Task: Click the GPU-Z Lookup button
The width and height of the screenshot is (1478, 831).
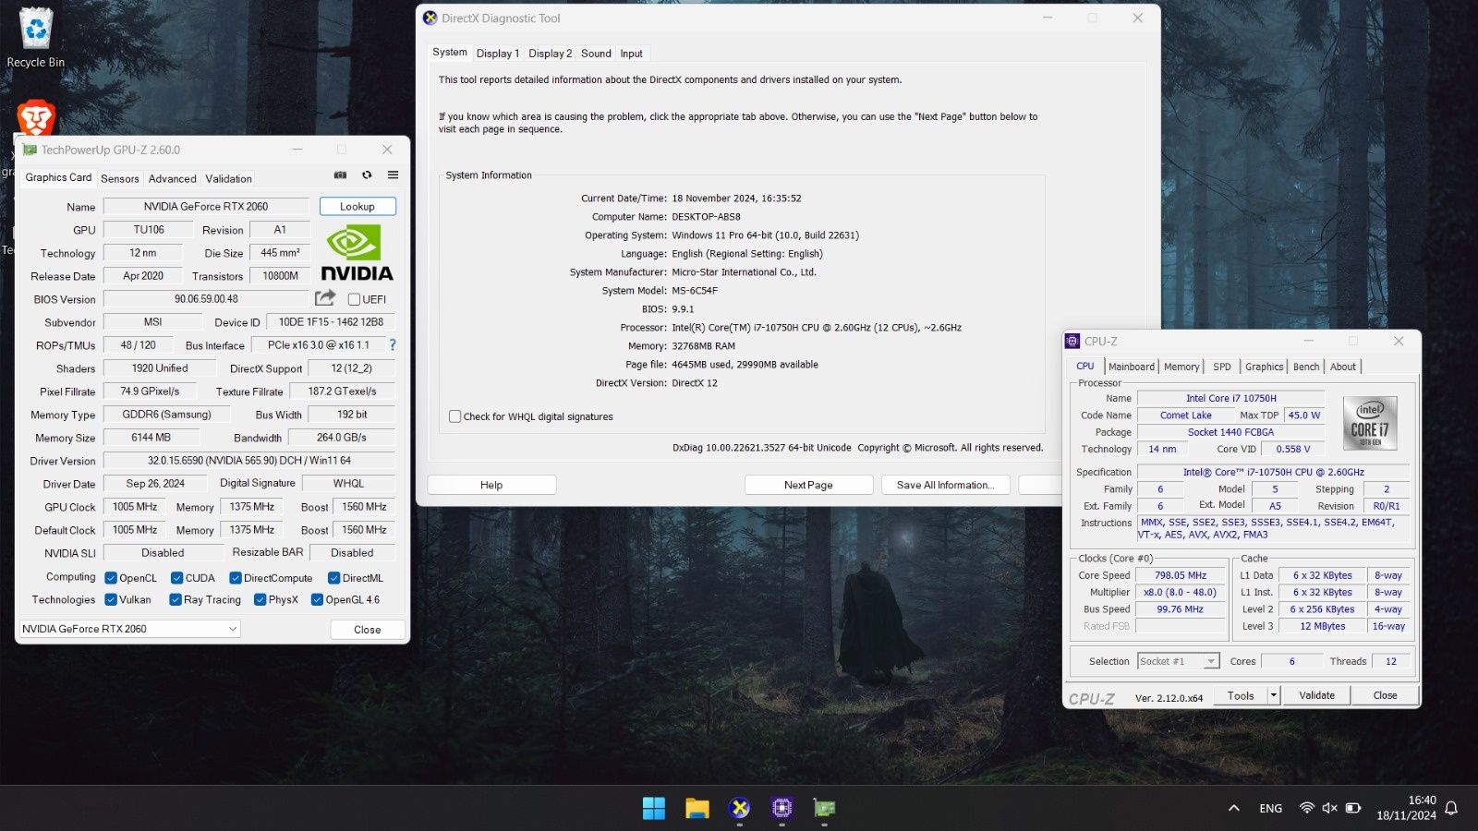Action: (357, 206)
